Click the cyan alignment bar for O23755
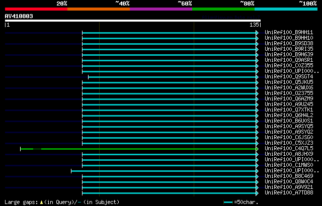The width and height of the screenshot is (322, 206). coord(169,93)
